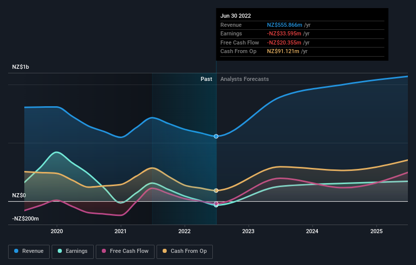Image resolution: width=416 pixels, height=265 pixels.
Task: Click the Cash From Op data point marker
Action: [216, 191]
